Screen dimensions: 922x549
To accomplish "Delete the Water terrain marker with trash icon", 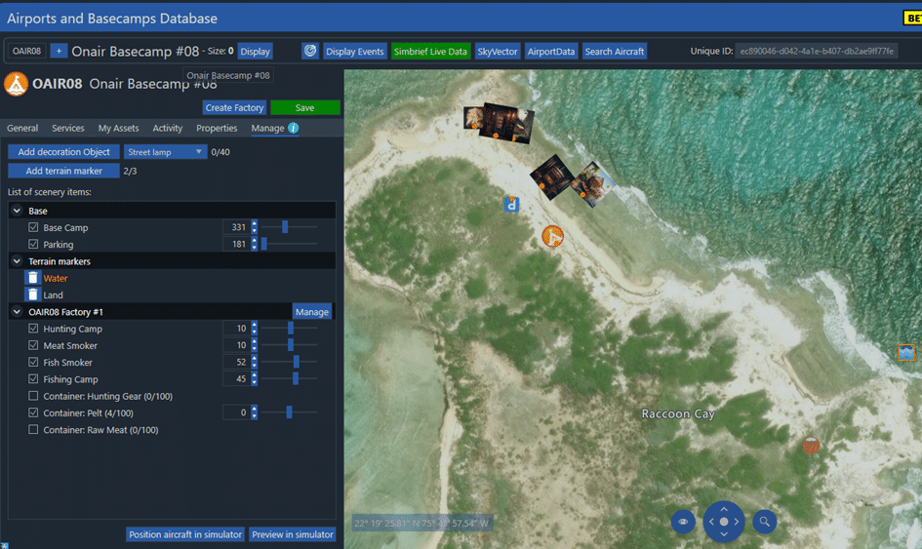I will (33, 278).
